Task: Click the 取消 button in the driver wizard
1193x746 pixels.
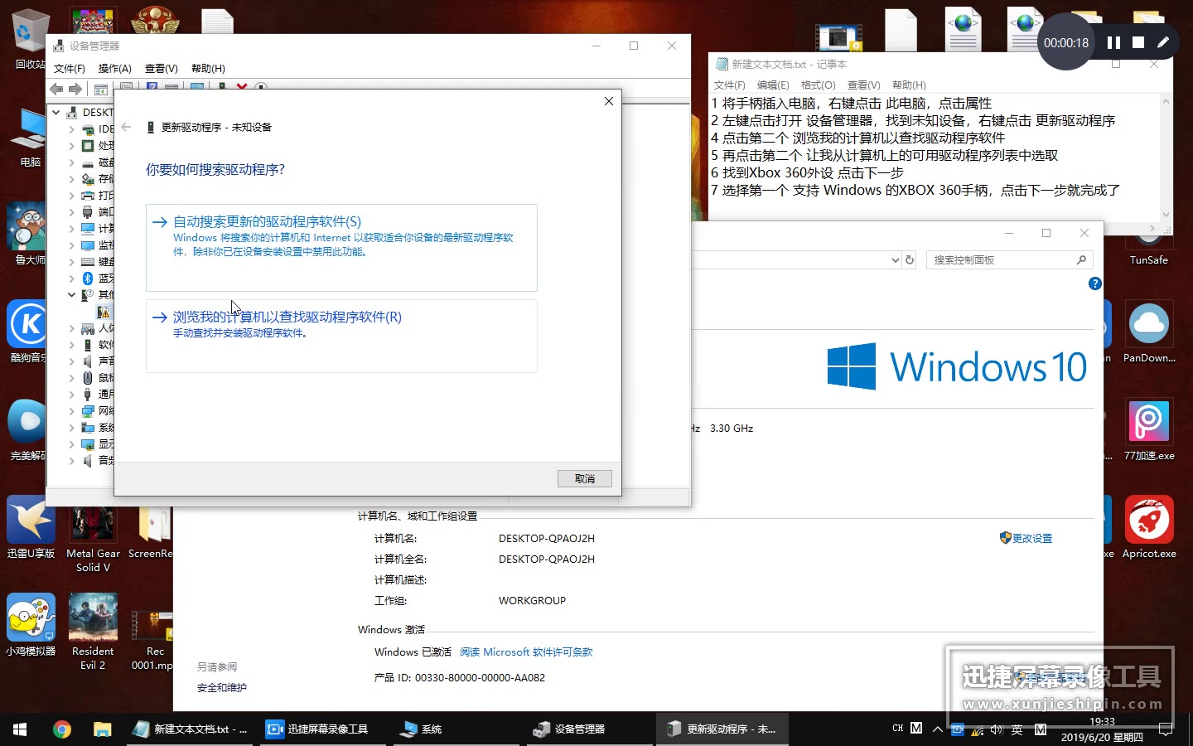Action: pyautogui.click(x=585, y=479)
